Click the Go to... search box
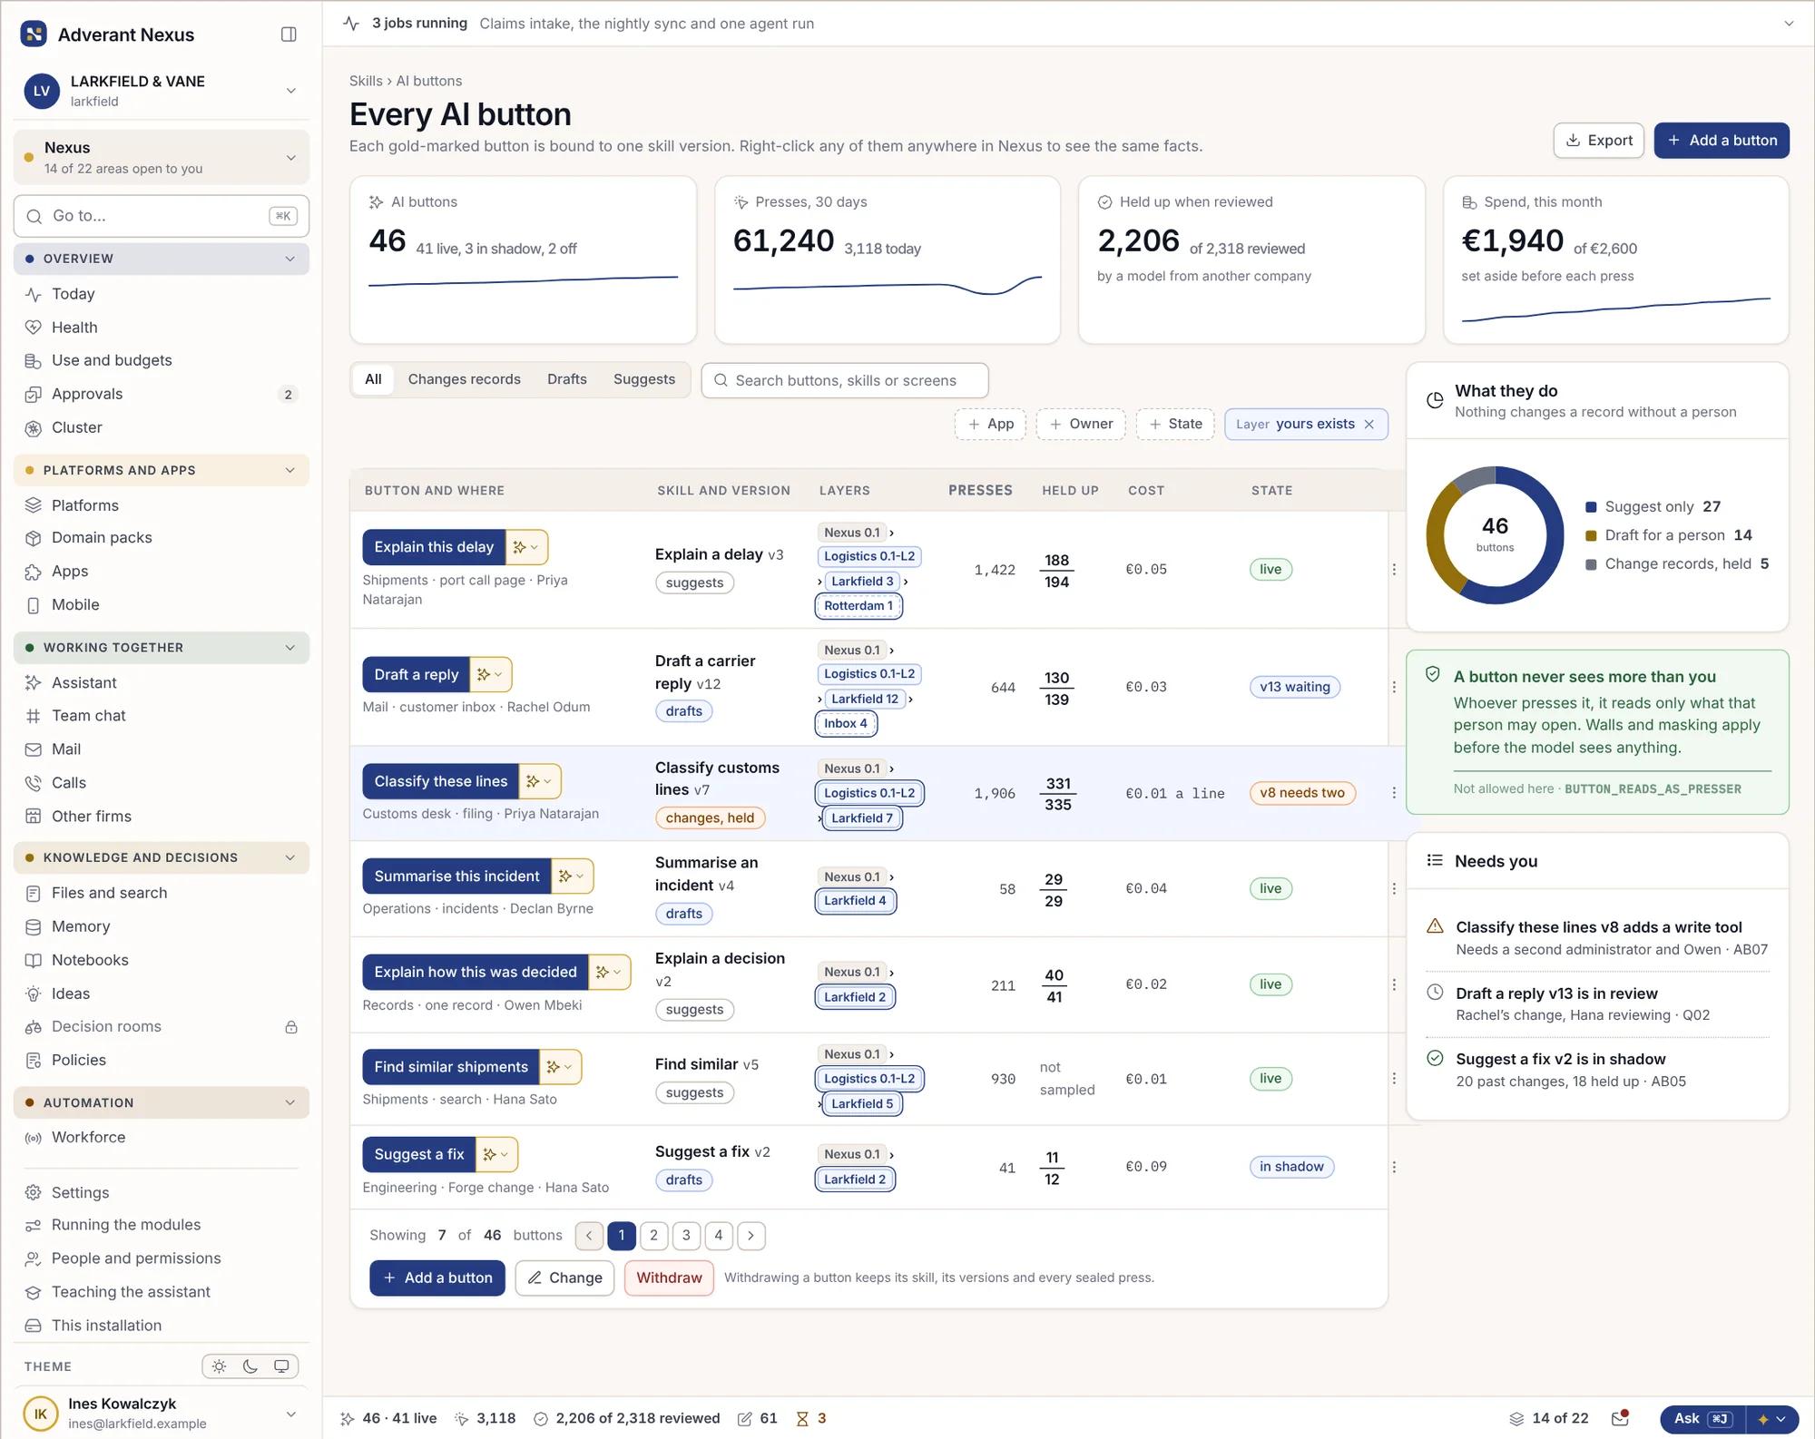Viewport: 1815px width, 1439px height. point(162,216)
